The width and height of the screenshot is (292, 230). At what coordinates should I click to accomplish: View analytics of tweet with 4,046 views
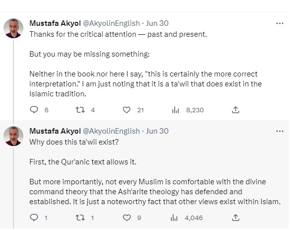pos(174,218)
